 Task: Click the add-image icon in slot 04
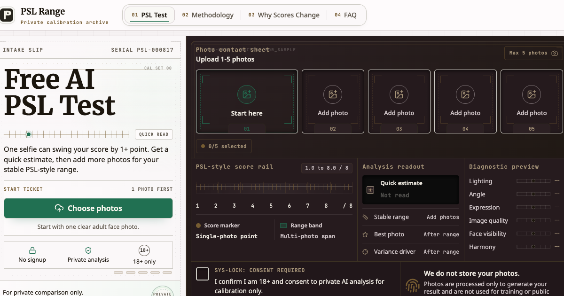[465, 94]
